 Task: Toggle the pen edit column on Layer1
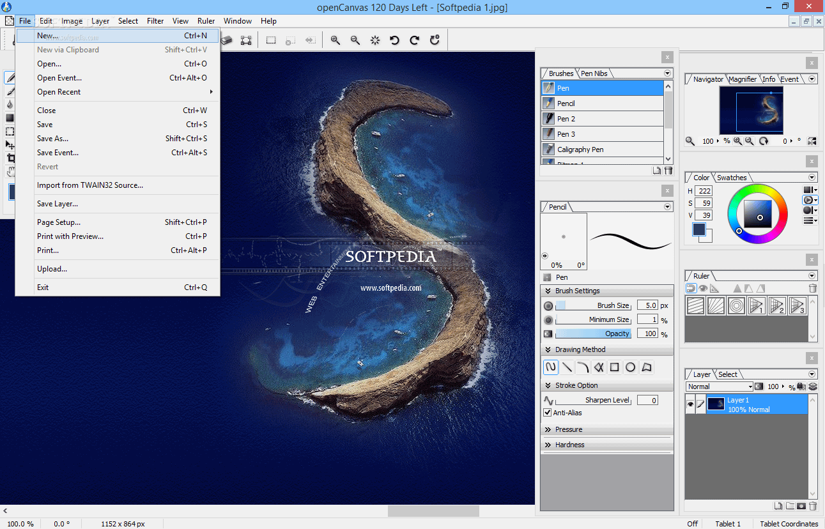click(701, 404)
